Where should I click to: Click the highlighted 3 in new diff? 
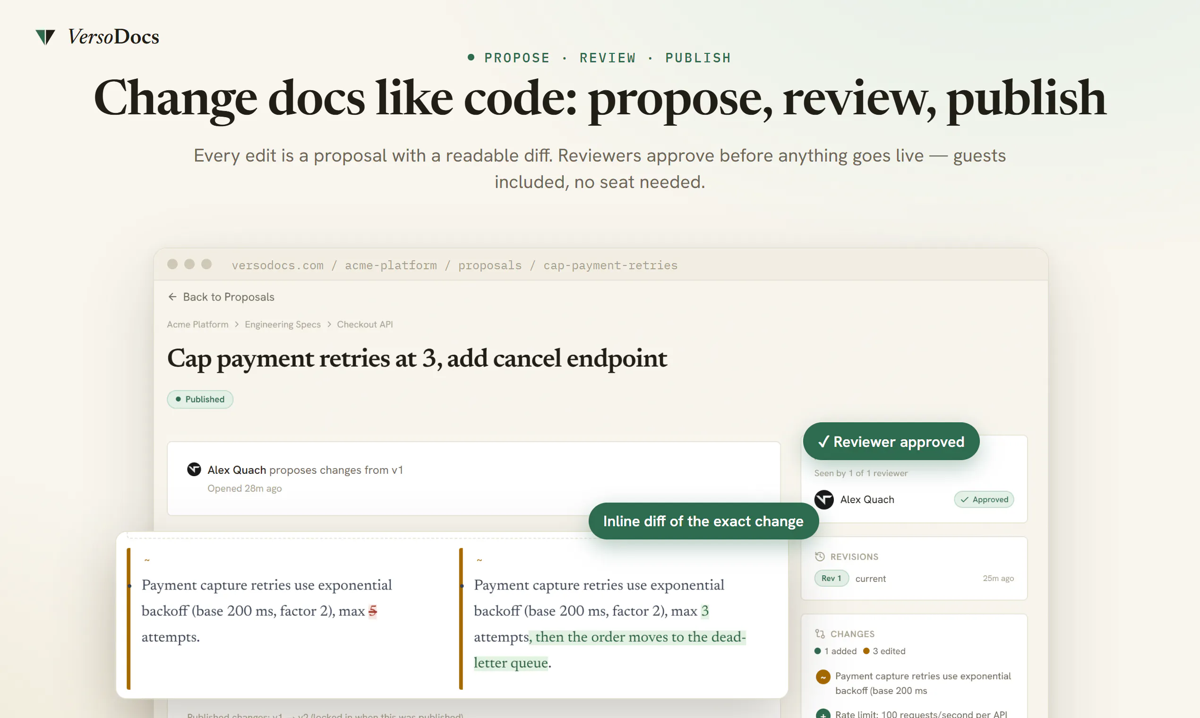click(x=705, y=611)
